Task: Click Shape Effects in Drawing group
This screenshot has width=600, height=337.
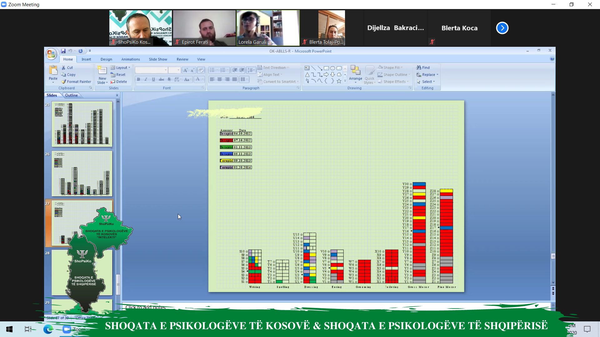Action: point(393,81)
